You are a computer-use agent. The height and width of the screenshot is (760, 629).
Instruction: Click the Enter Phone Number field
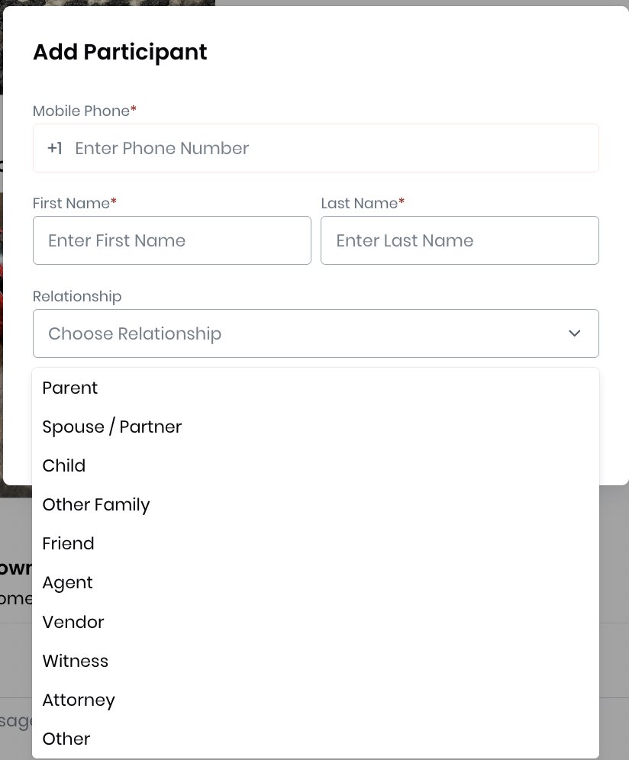pyautogui.click(x=328, y=148)
